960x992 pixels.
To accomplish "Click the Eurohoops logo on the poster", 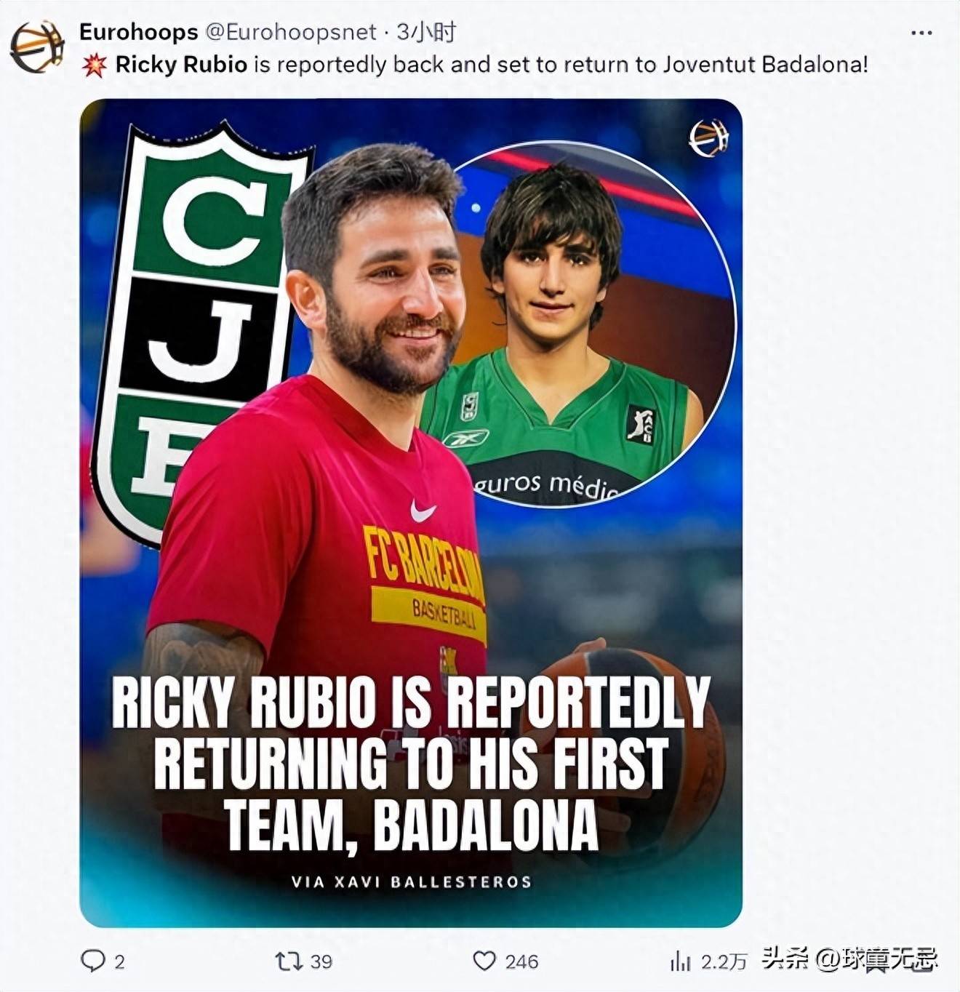I will (708, 137).
